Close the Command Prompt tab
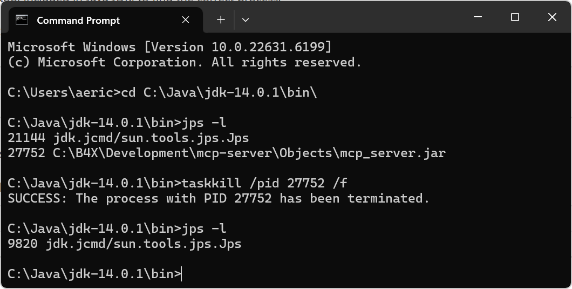The height and width of the screenshot is (289, 572). click(x=186, y=20)
